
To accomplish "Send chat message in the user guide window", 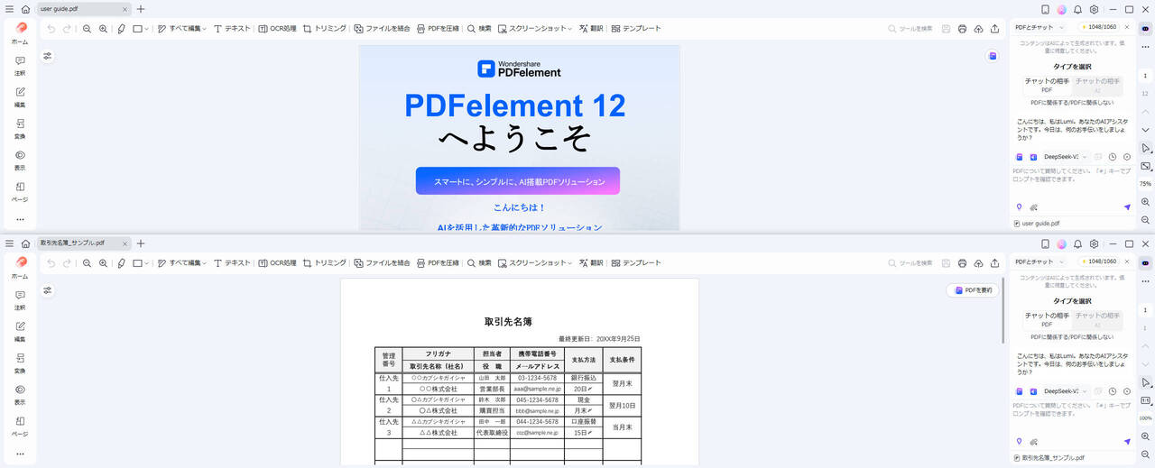I will (1127, 206).
